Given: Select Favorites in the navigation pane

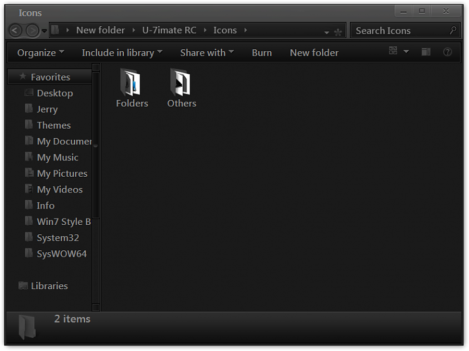Looking at the screenshot, I should [50, 77].
